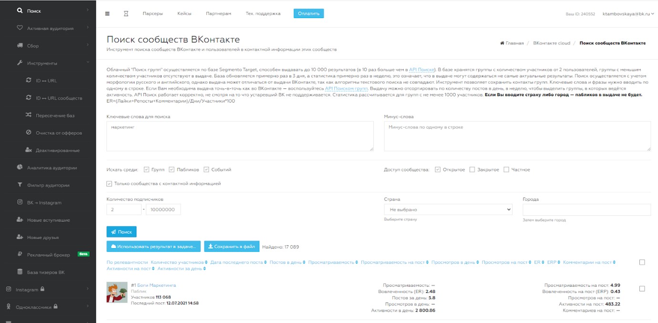Click the user-plus icon beside Новые друзья
This screenshot has width=658, height=323.
pyautogui.click(x=20, y=237)
